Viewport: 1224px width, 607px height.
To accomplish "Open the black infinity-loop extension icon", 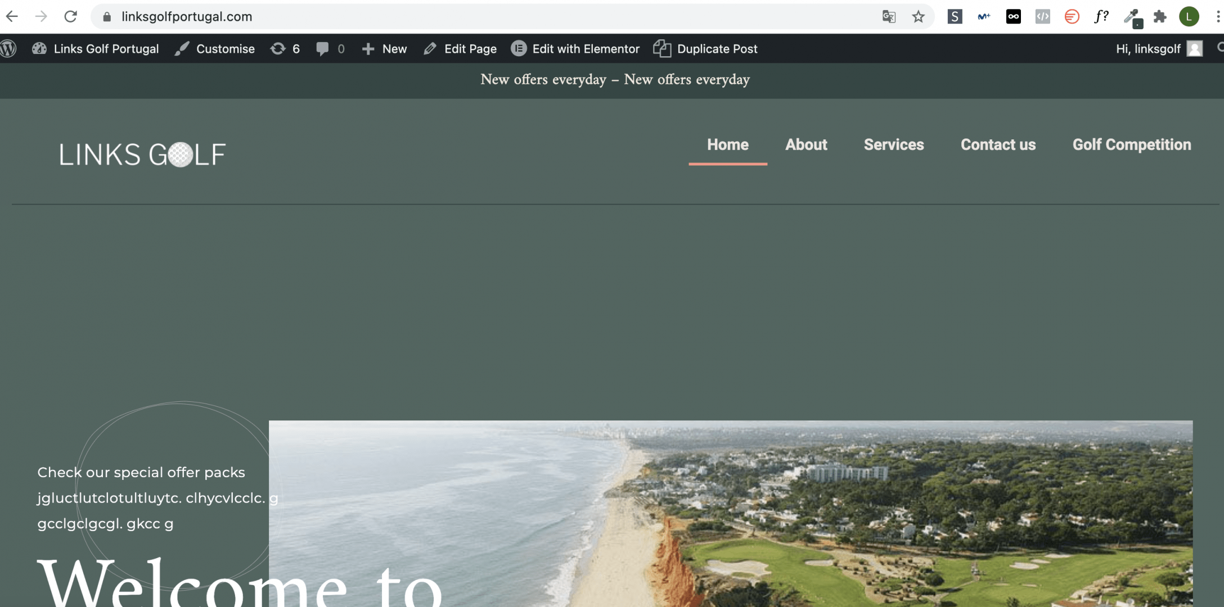I will (x=1013, y=17).
